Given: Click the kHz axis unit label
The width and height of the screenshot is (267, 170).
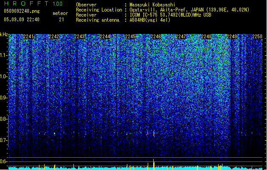Looking at the screenshot, I should point(4,34).
